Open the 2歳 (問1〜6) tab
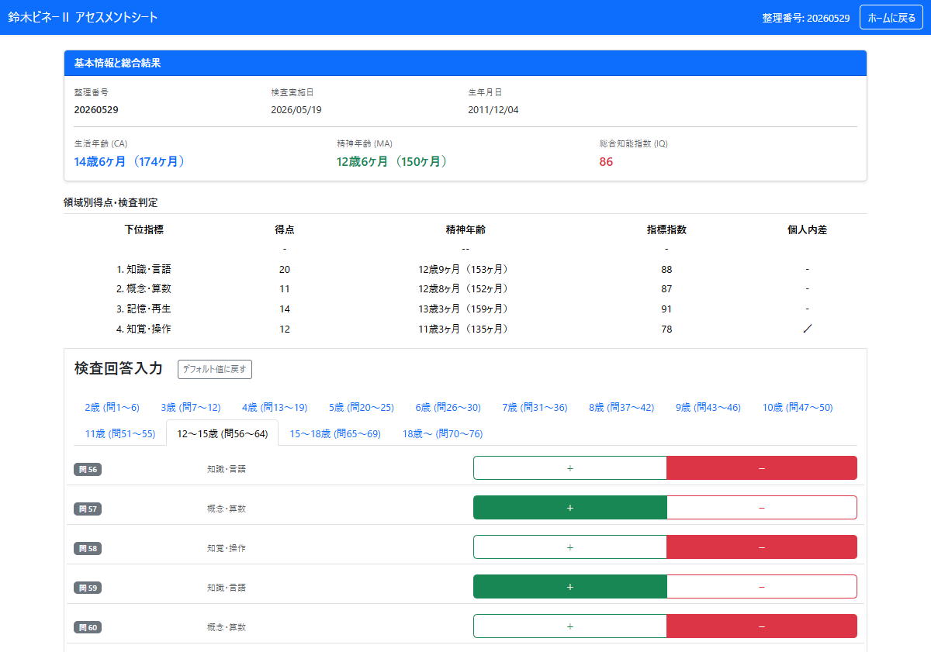The image size is (931, 652). click(x=112, y=407)
